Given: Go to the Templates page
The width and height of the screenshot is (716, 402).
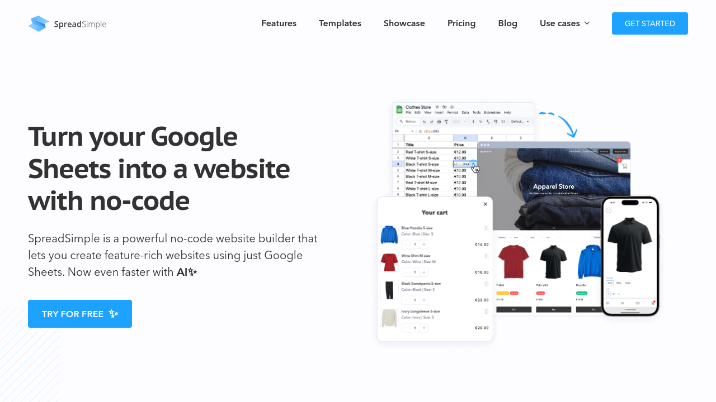Looking at the screenshot, I should coord(340,23).
